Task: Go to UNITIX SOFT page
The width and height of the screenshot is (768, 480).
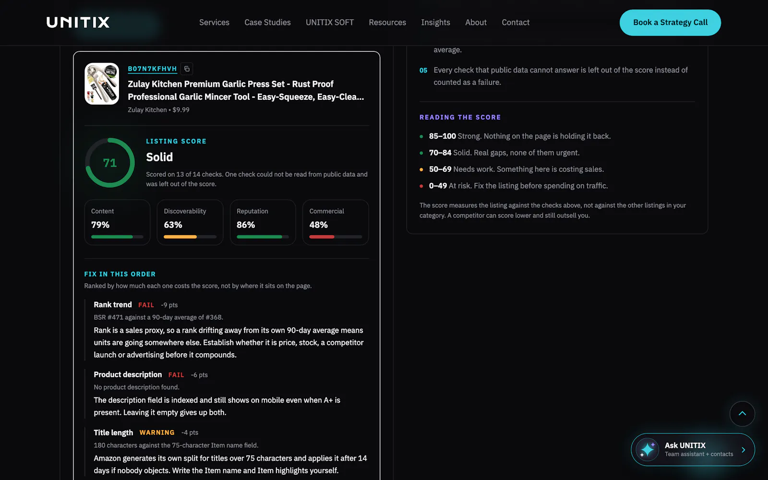Action: pyautogui.click(x=330, y=23)
